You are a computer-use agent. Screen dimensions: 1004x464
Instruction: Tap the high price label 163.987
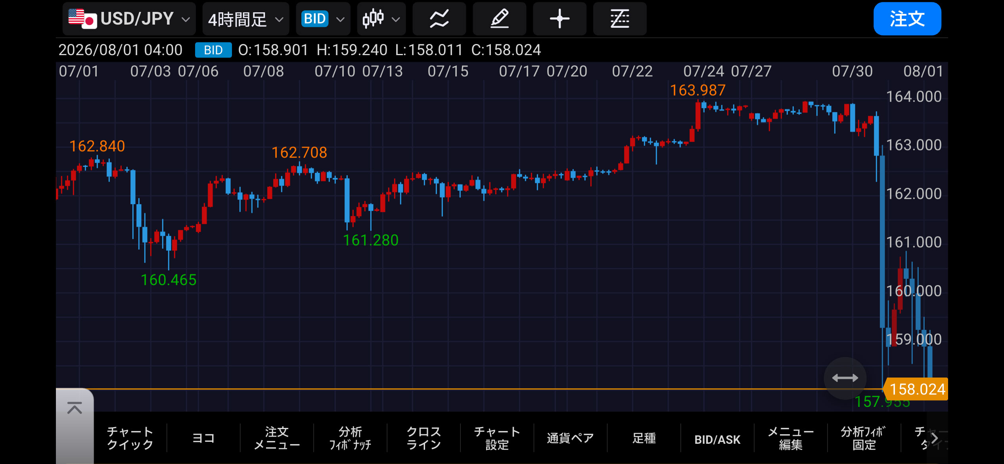click(x=697, y=90)
